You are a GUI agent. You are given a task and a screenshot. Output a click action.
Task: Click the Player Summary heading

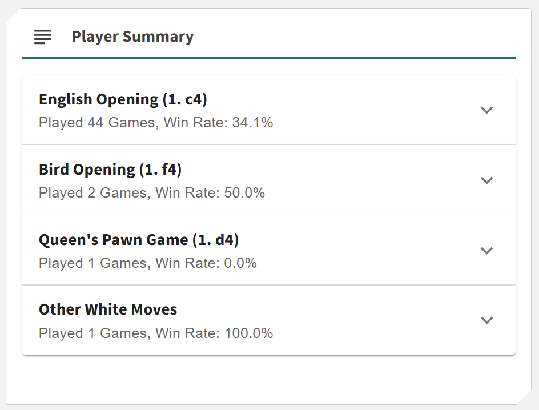(x=132, y=37)
